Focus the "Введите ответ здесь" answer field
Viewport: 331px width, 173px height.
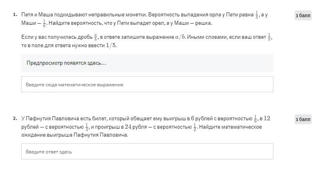[147, 152]
